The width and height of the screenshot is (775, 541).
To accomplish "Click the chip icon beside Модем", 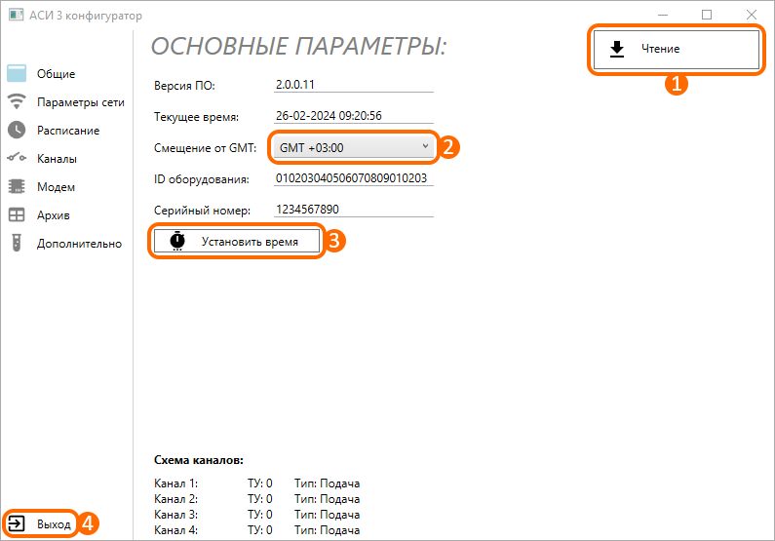I will click(17, 186).
